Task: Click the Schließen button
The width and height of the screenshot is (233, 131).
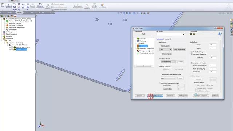Action: point(215,96)
